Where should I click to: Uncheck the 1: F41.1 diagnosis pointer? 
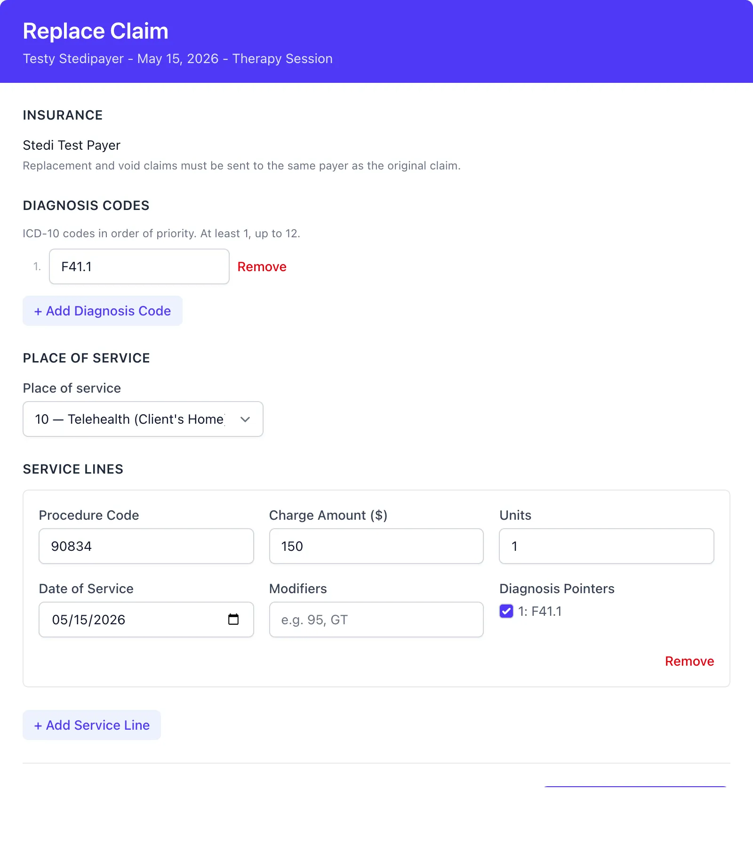[506, 611]
